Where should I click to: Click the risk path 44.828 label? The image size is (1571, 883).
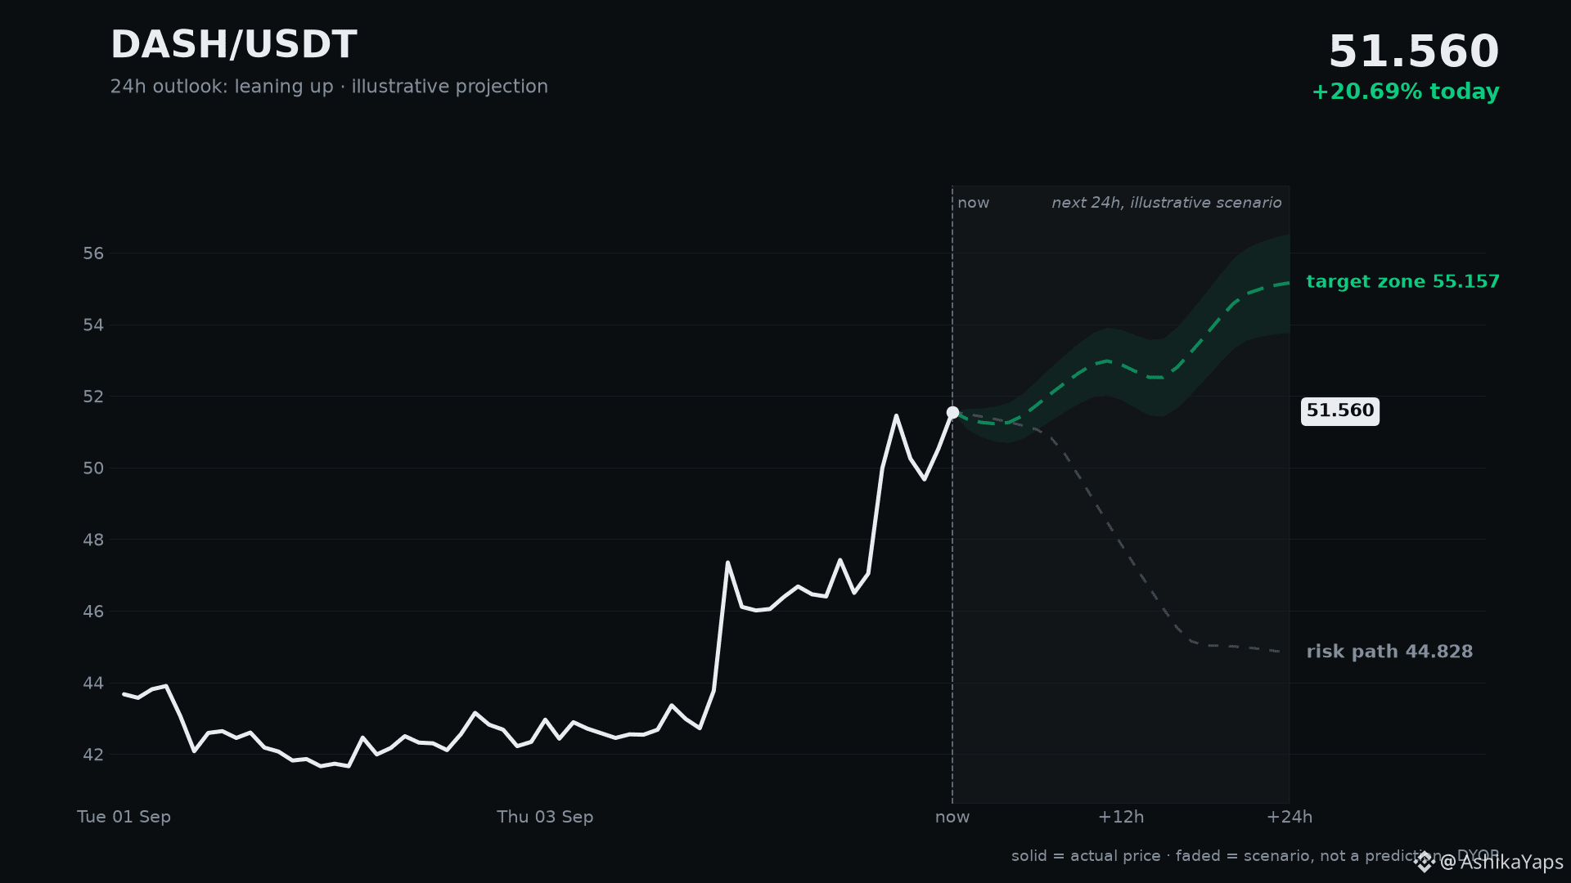point(1389,652)
